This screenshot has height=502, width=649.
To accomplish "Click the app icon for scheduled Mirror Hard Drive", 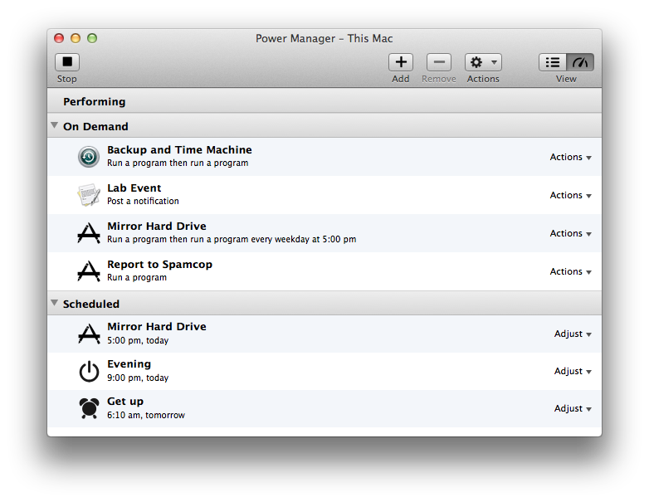I will [x=89, y=334].
